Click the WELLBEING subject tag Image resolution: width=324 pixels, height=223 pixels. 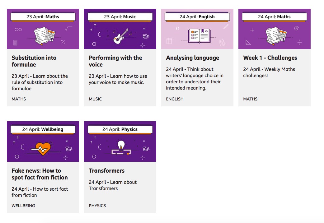click(23, 206)
